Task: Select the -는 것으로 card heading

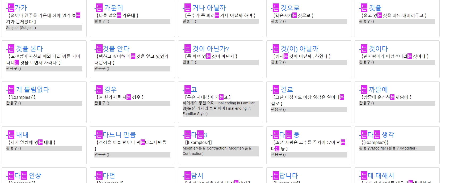Action: click(x=285, y=8)
